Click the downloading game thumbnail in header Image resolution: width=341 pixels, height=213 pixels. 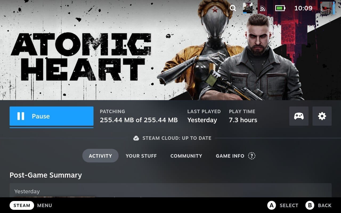(x=248, y=8)
